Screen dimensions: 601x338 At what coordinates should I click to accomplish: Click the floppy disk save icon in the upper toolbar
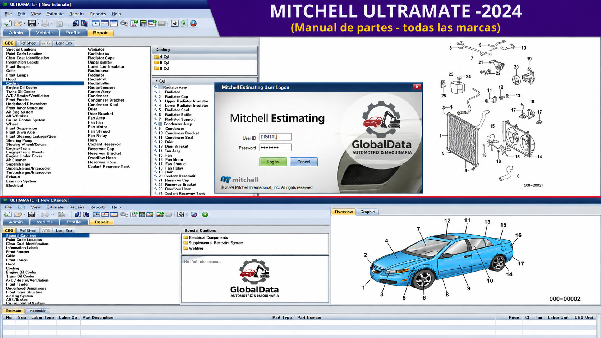(x=32, y=23)
